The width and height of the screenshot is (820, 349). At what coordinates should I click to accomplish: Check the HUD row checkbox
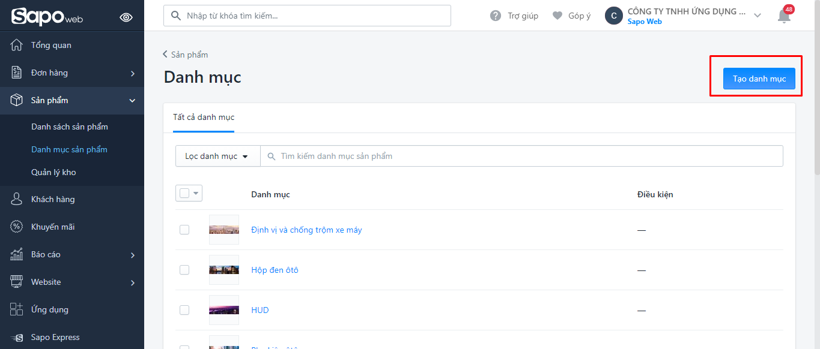(184, 310)
